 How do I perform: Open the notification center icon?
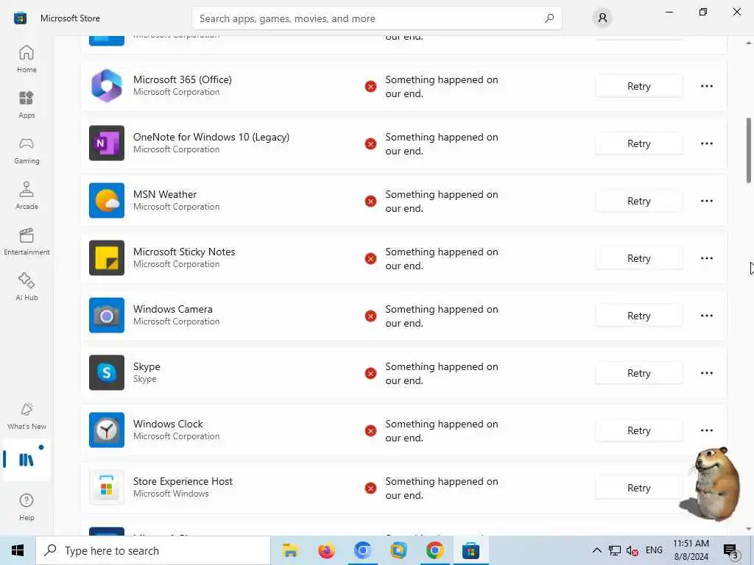pos(731,550)
